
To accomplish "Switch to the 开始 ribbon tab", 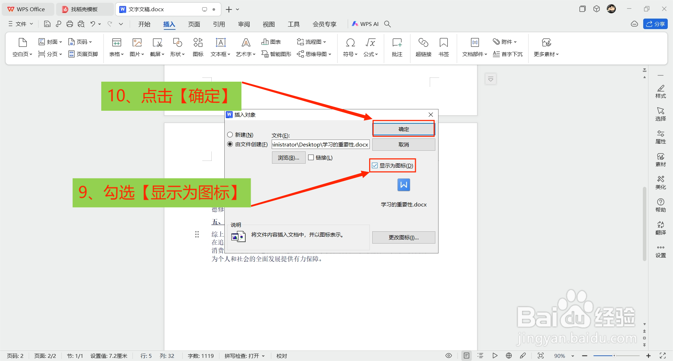I will (x=144, y=24).
